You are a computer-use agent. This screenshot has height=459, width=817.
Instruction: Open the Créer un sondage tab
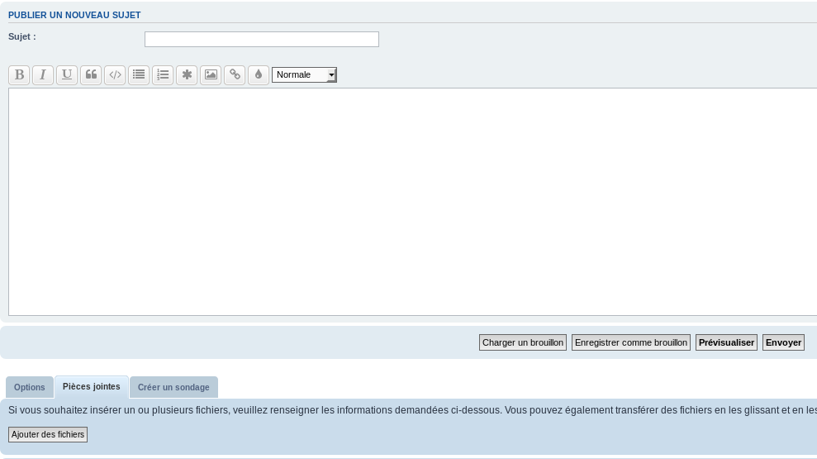173,387
